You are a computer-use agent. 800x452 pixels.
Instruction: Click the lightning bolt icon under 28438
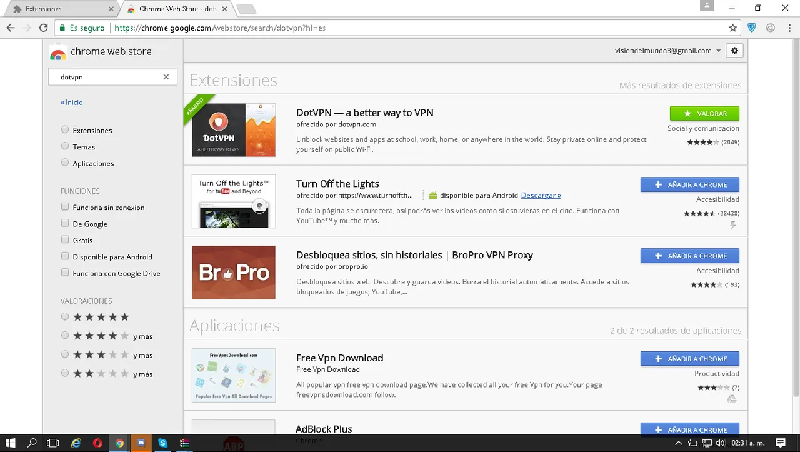[x=733, y=226]
